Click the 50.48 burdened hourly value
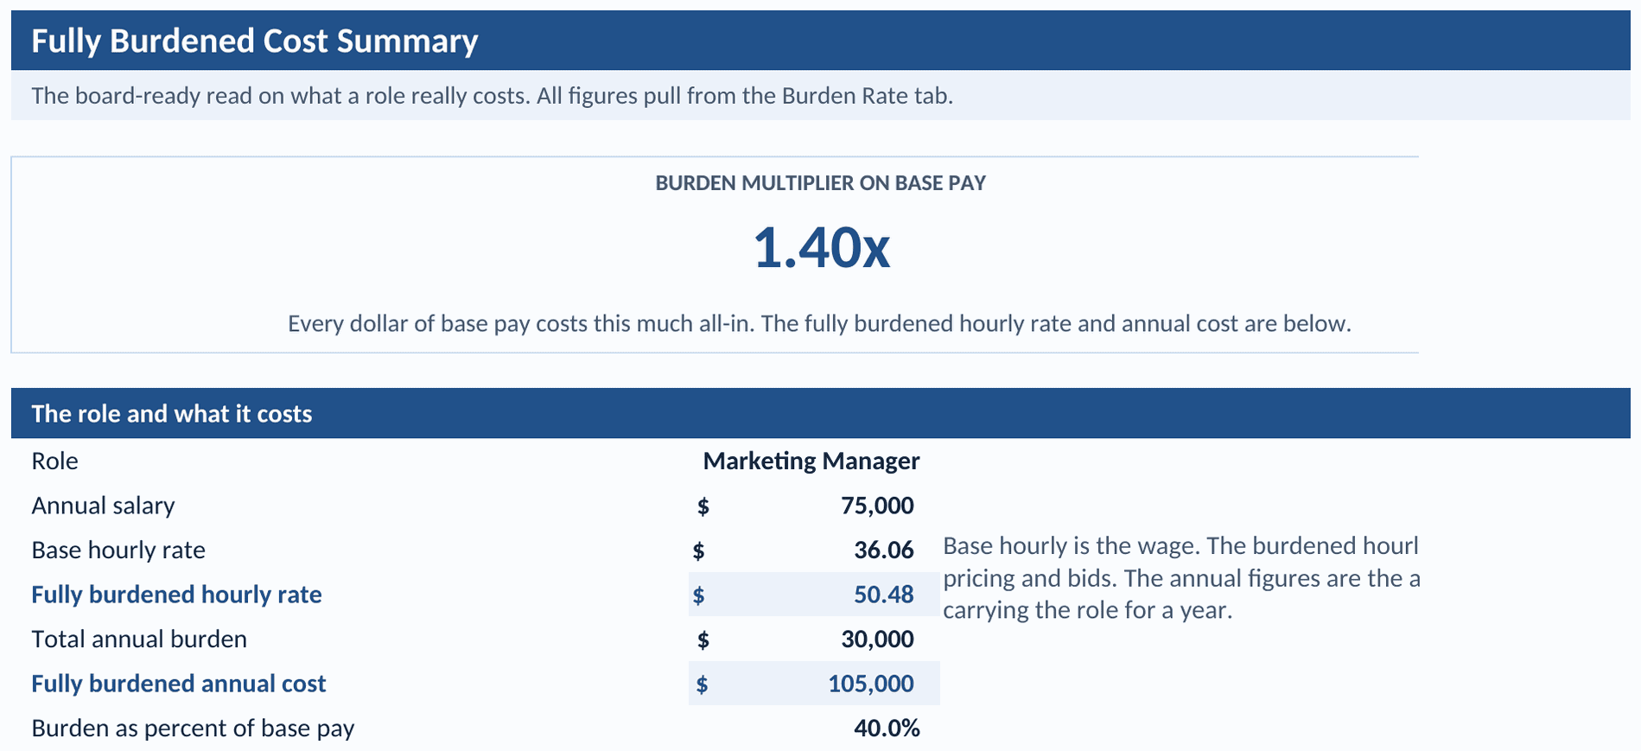The width and height of the screenshot is (1641, 751). (x=883, y=595)
